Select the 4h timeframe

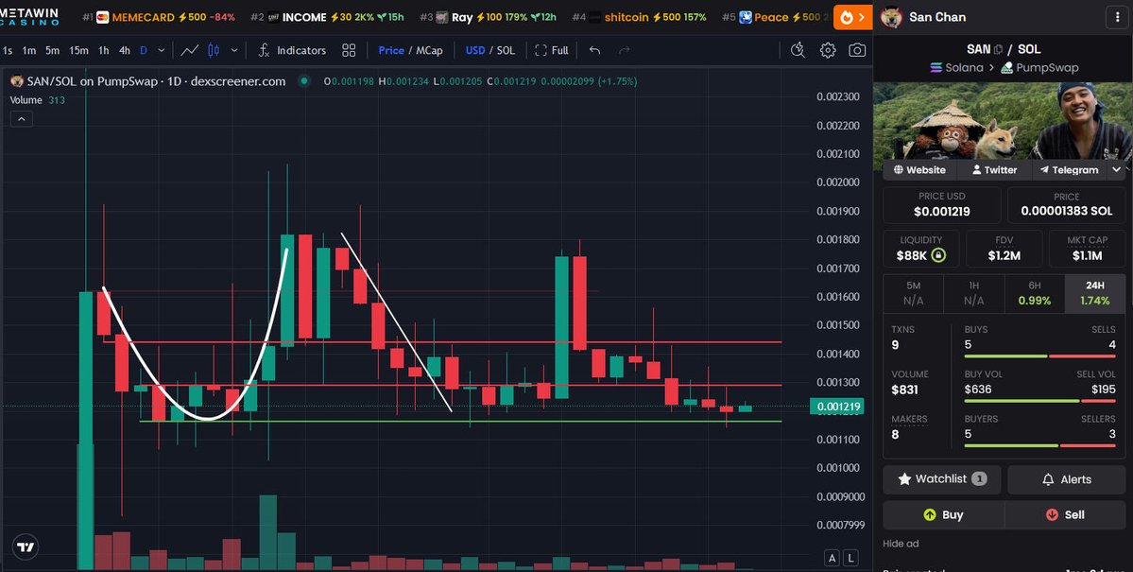[x=125, y=50]
